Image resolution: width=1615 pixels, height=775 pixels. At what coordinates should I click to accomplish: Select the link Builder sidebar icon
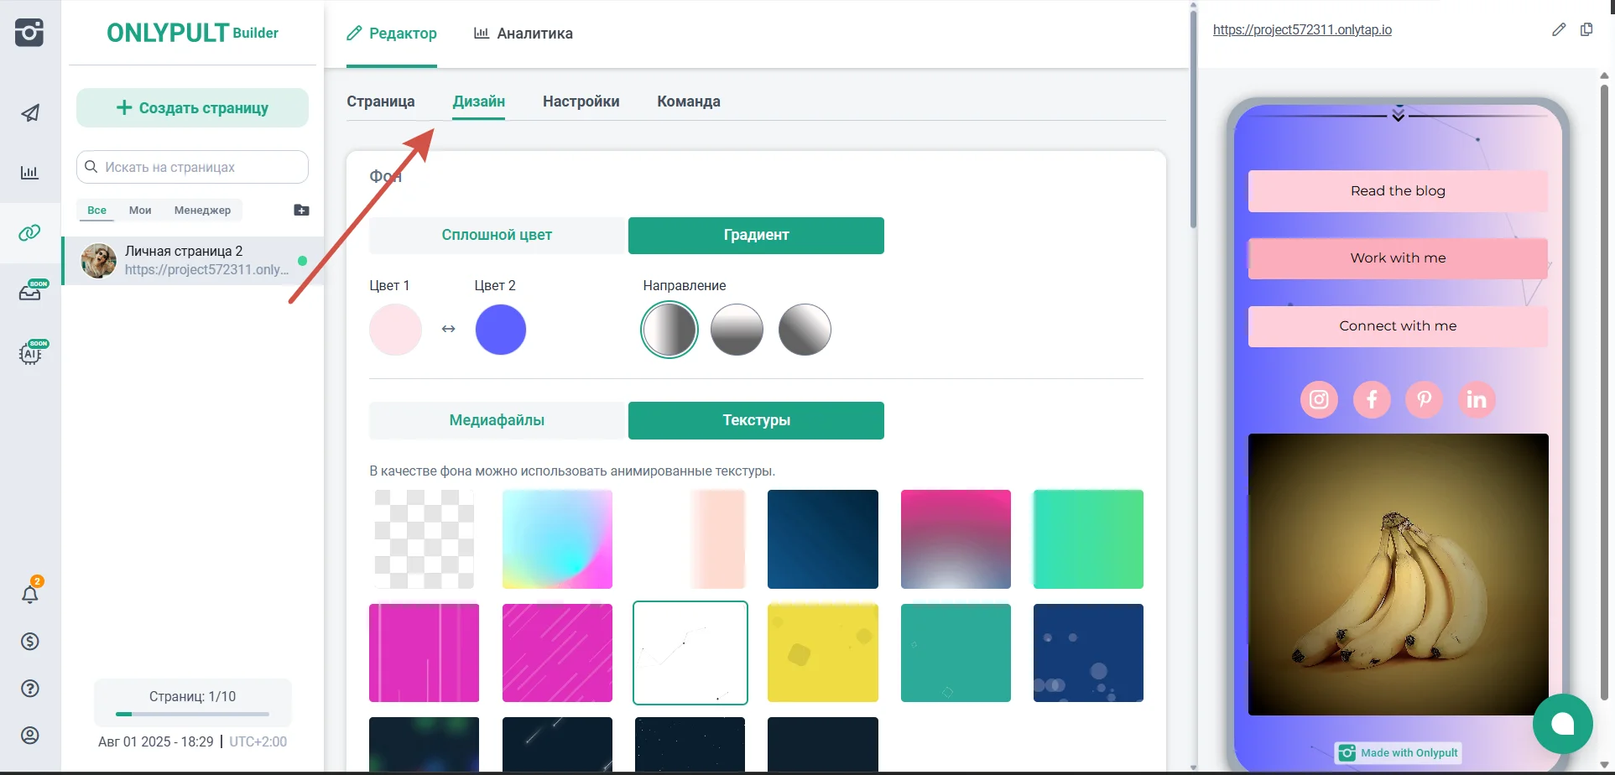point(29,232)
